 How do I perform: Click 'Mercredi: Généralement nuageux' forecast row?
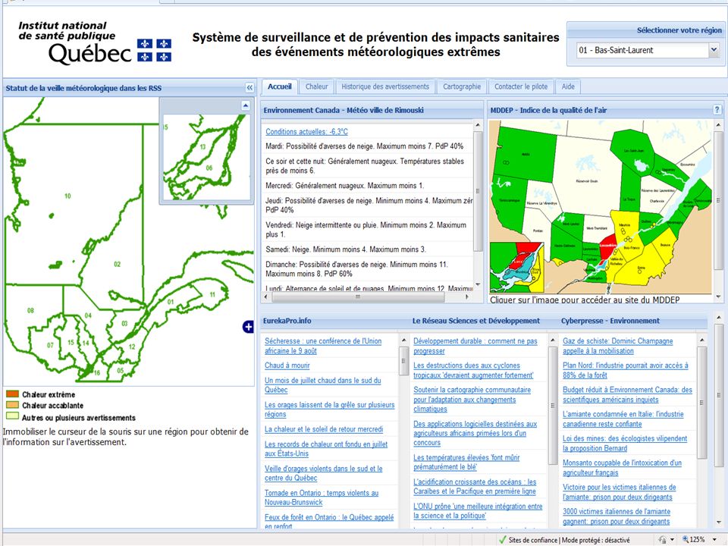point(368,185)
